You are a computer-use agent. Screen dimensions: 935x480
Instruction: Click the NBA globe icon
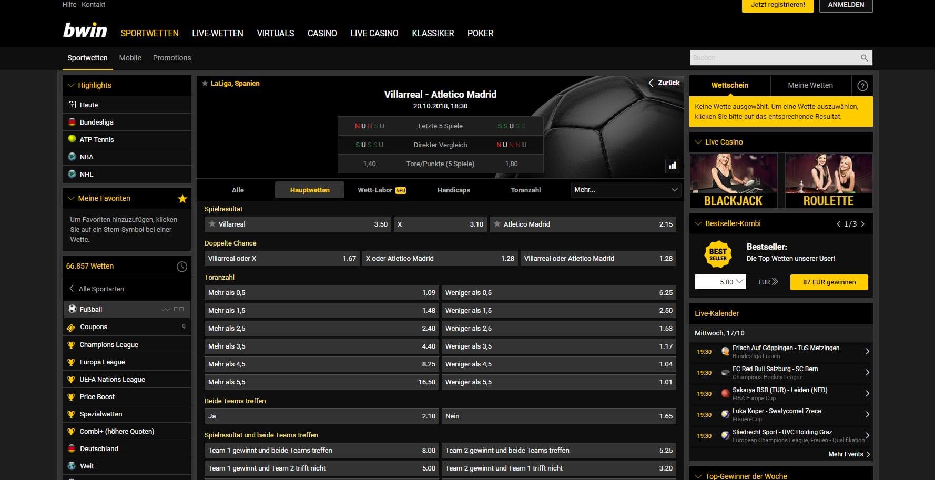point(72,157)
